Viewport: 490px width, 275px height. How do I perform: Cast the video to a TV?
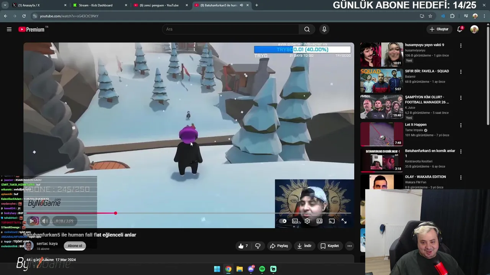pos(332,221)
